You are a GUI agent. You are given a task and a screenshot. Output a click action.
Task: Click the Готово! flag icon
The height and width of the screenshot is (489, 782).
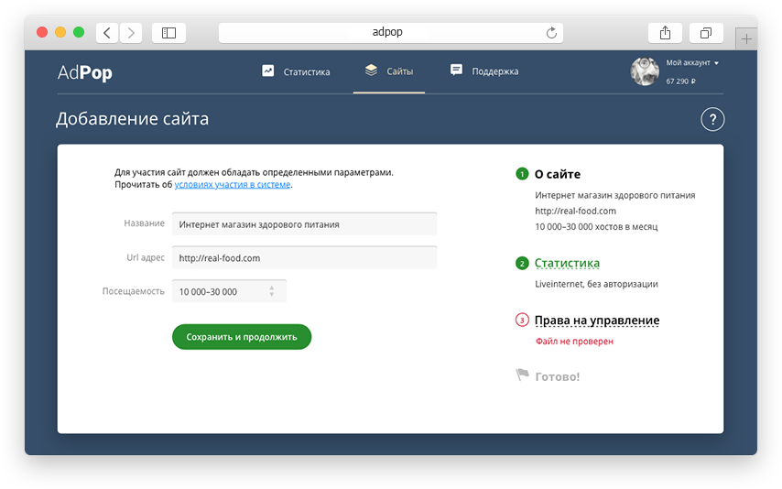(x=522, y=375)
